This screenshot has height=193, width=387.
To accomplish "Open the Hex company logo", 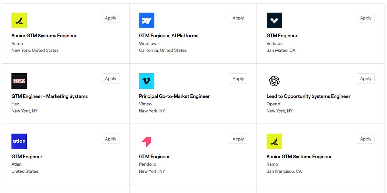I will coord(19,81).
